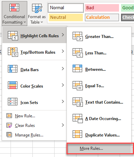Expand the Icon Sets submenu arrow

63,101
